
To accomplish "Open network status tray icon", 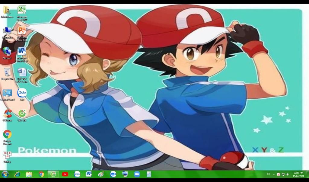I will 283,174.
